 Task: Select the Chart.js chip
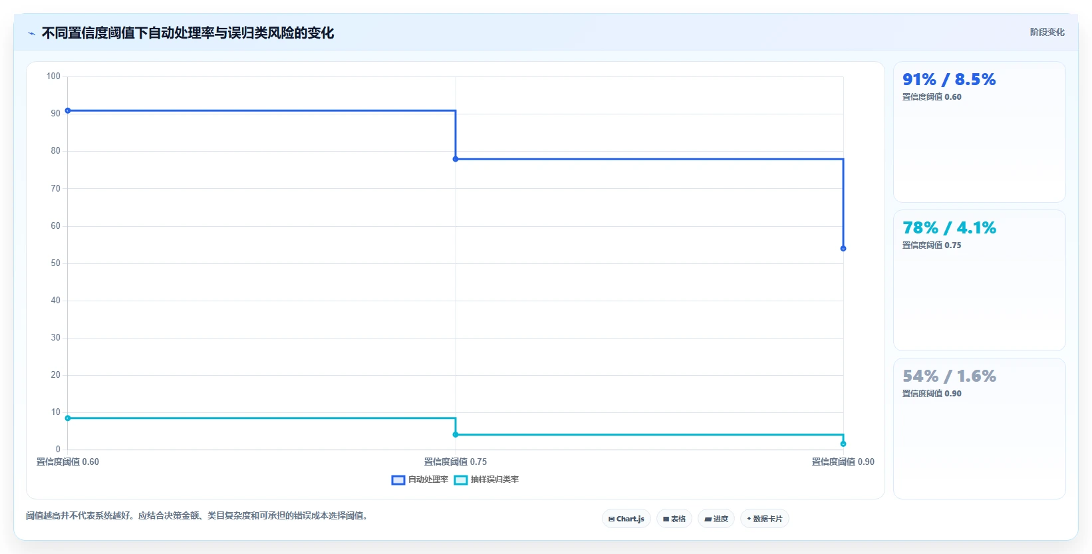(x=626, y=519)
